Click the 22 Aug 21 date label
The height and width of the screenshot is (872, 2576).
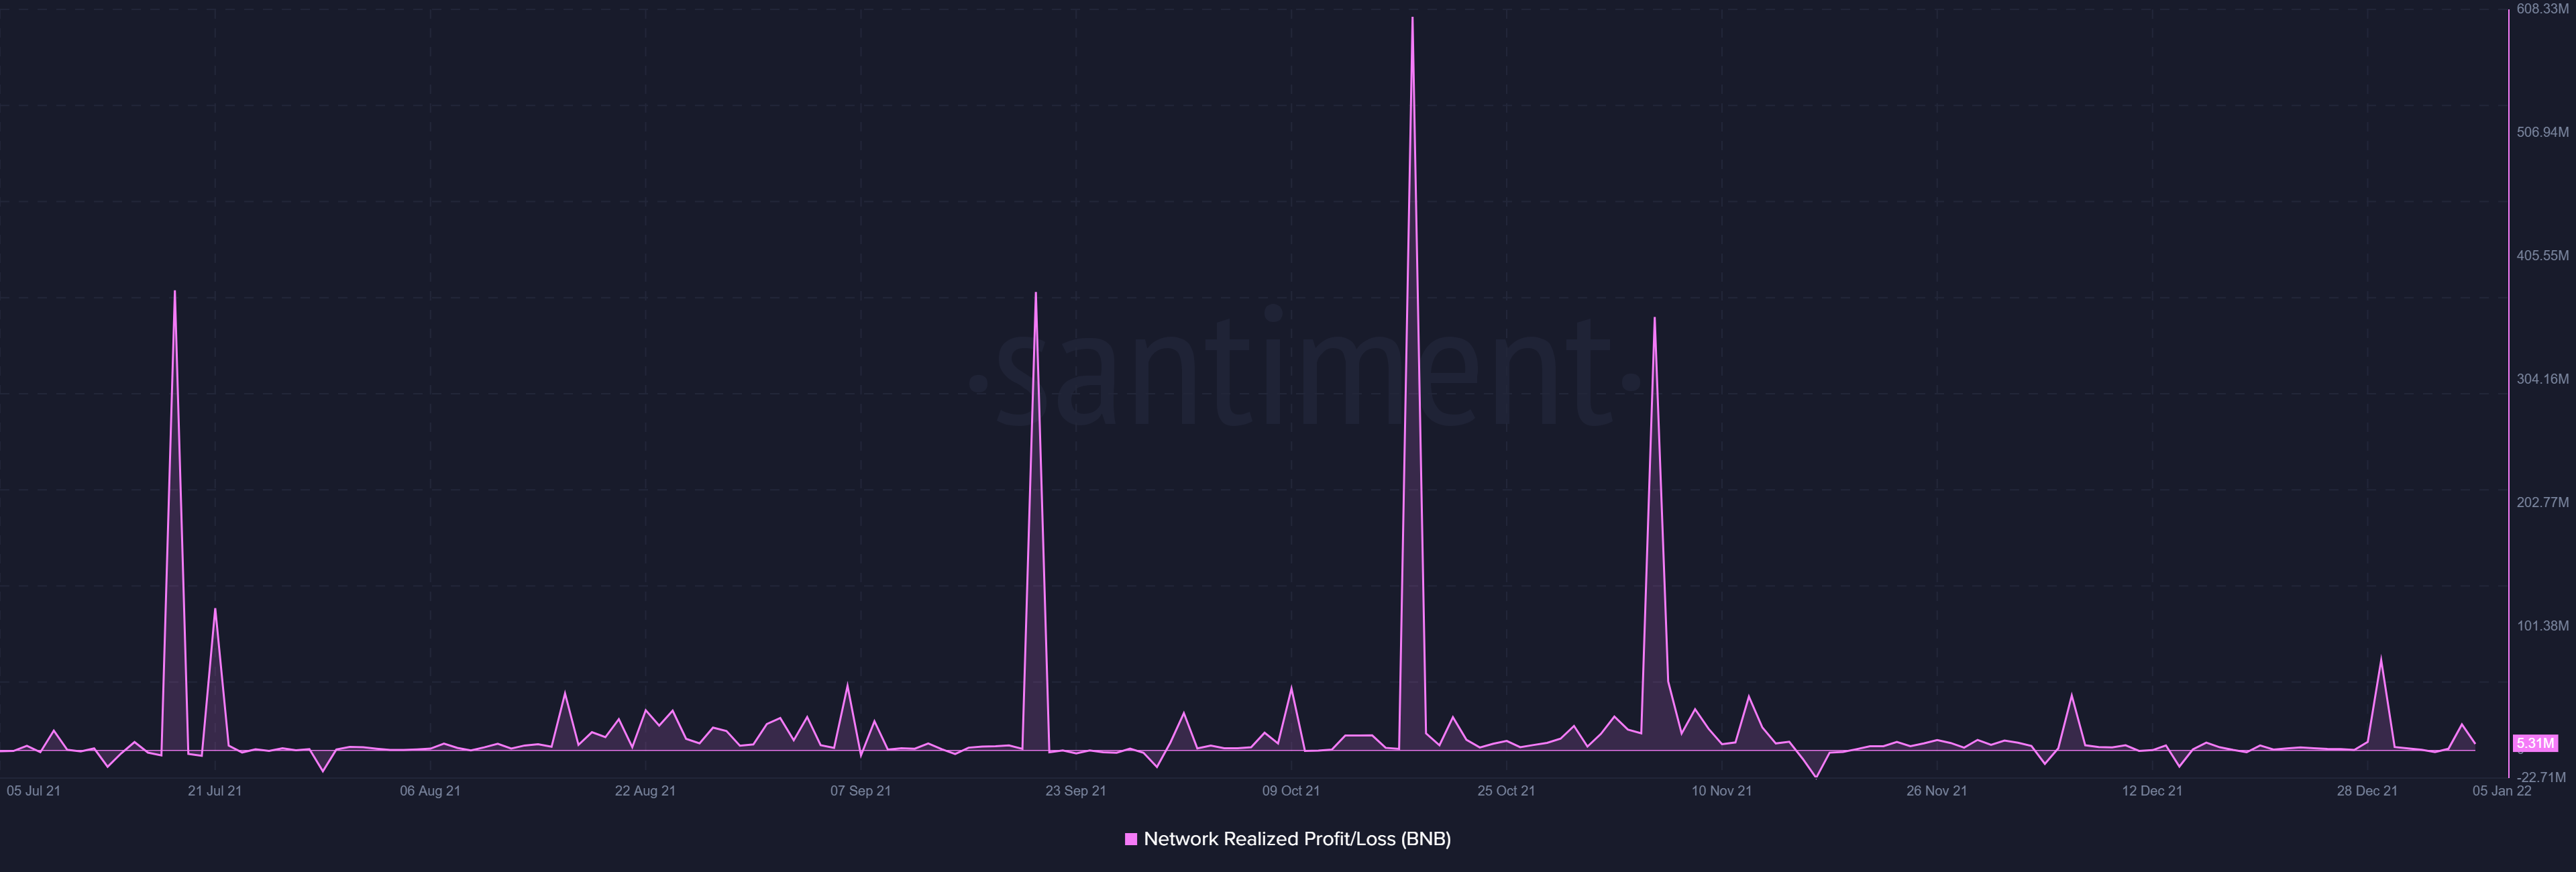click(645, 790)
